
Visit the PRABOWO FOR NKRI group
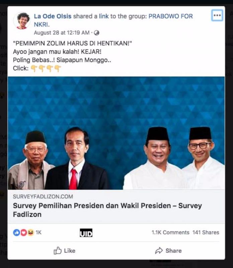tap(113, 20)
